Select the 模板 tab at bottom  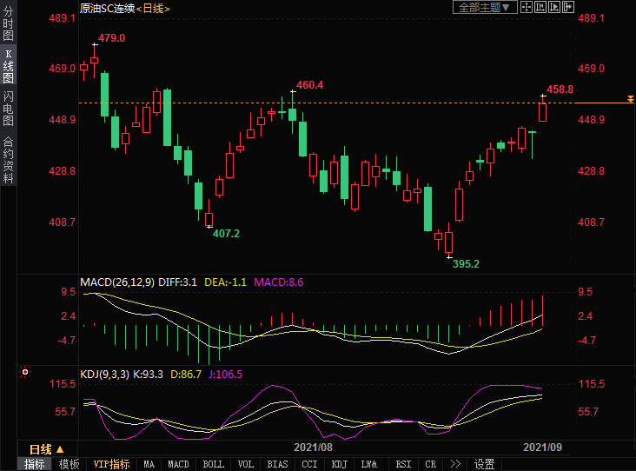69,464
